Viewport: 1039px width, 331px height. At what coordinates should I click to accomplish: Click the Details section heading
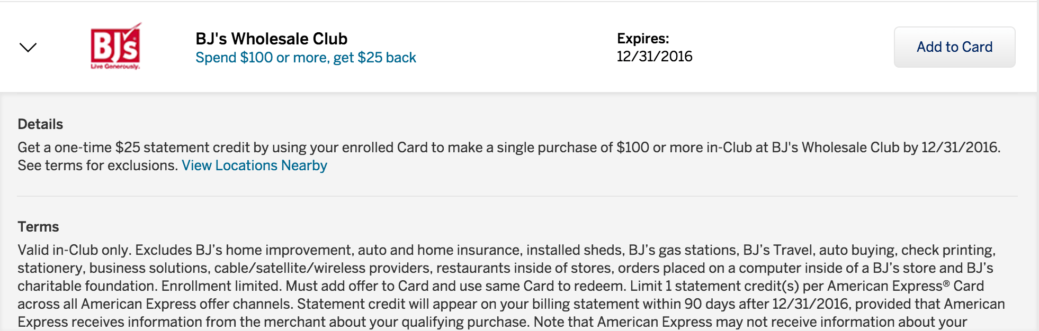click(40, 124)
